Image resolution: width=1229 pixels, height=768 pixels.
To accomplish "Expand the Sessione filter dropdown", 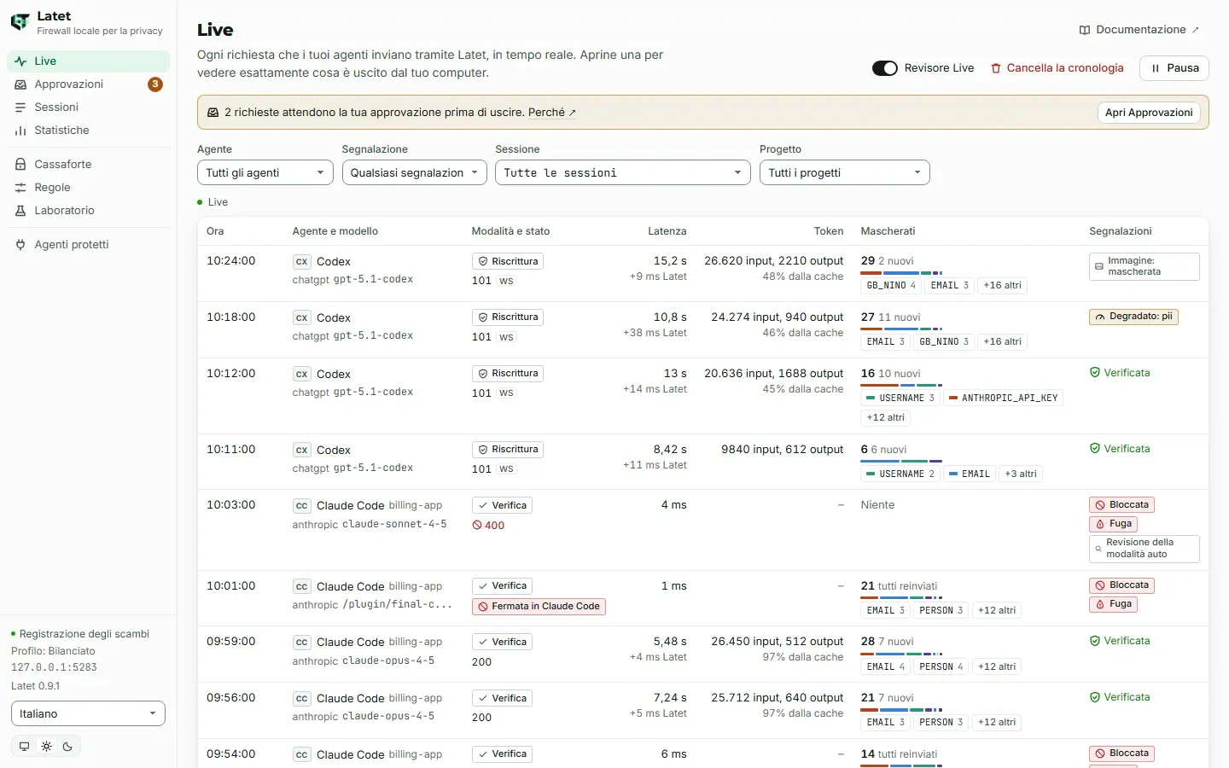I will (623, 172).
